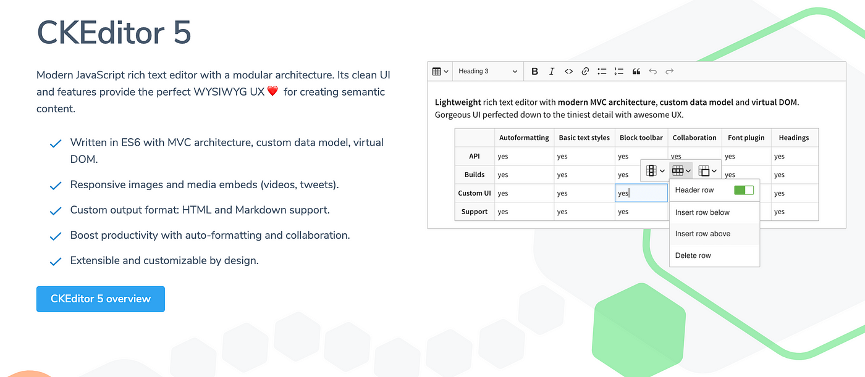This screenshot has height=377, width=865.
Task: Click the CKEditor 5 page heading
Action: [114, 32]
